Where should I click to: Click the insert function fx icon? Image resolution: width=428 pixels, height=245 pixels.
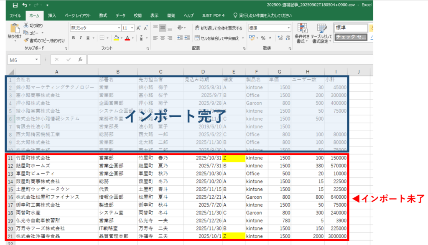80,60
